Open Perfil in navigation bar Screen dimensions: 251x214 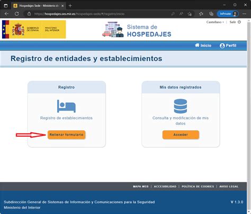click(228, 46)
